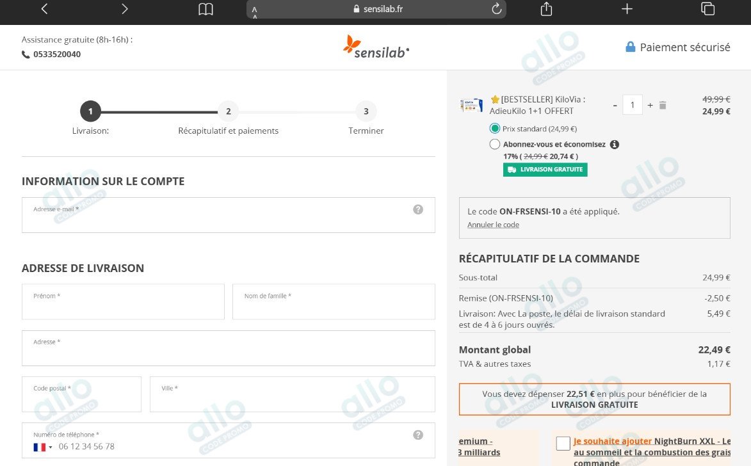Check the NightBurn XXL add-on checkbox
751x466 pixels.
(x=563, y=444)
